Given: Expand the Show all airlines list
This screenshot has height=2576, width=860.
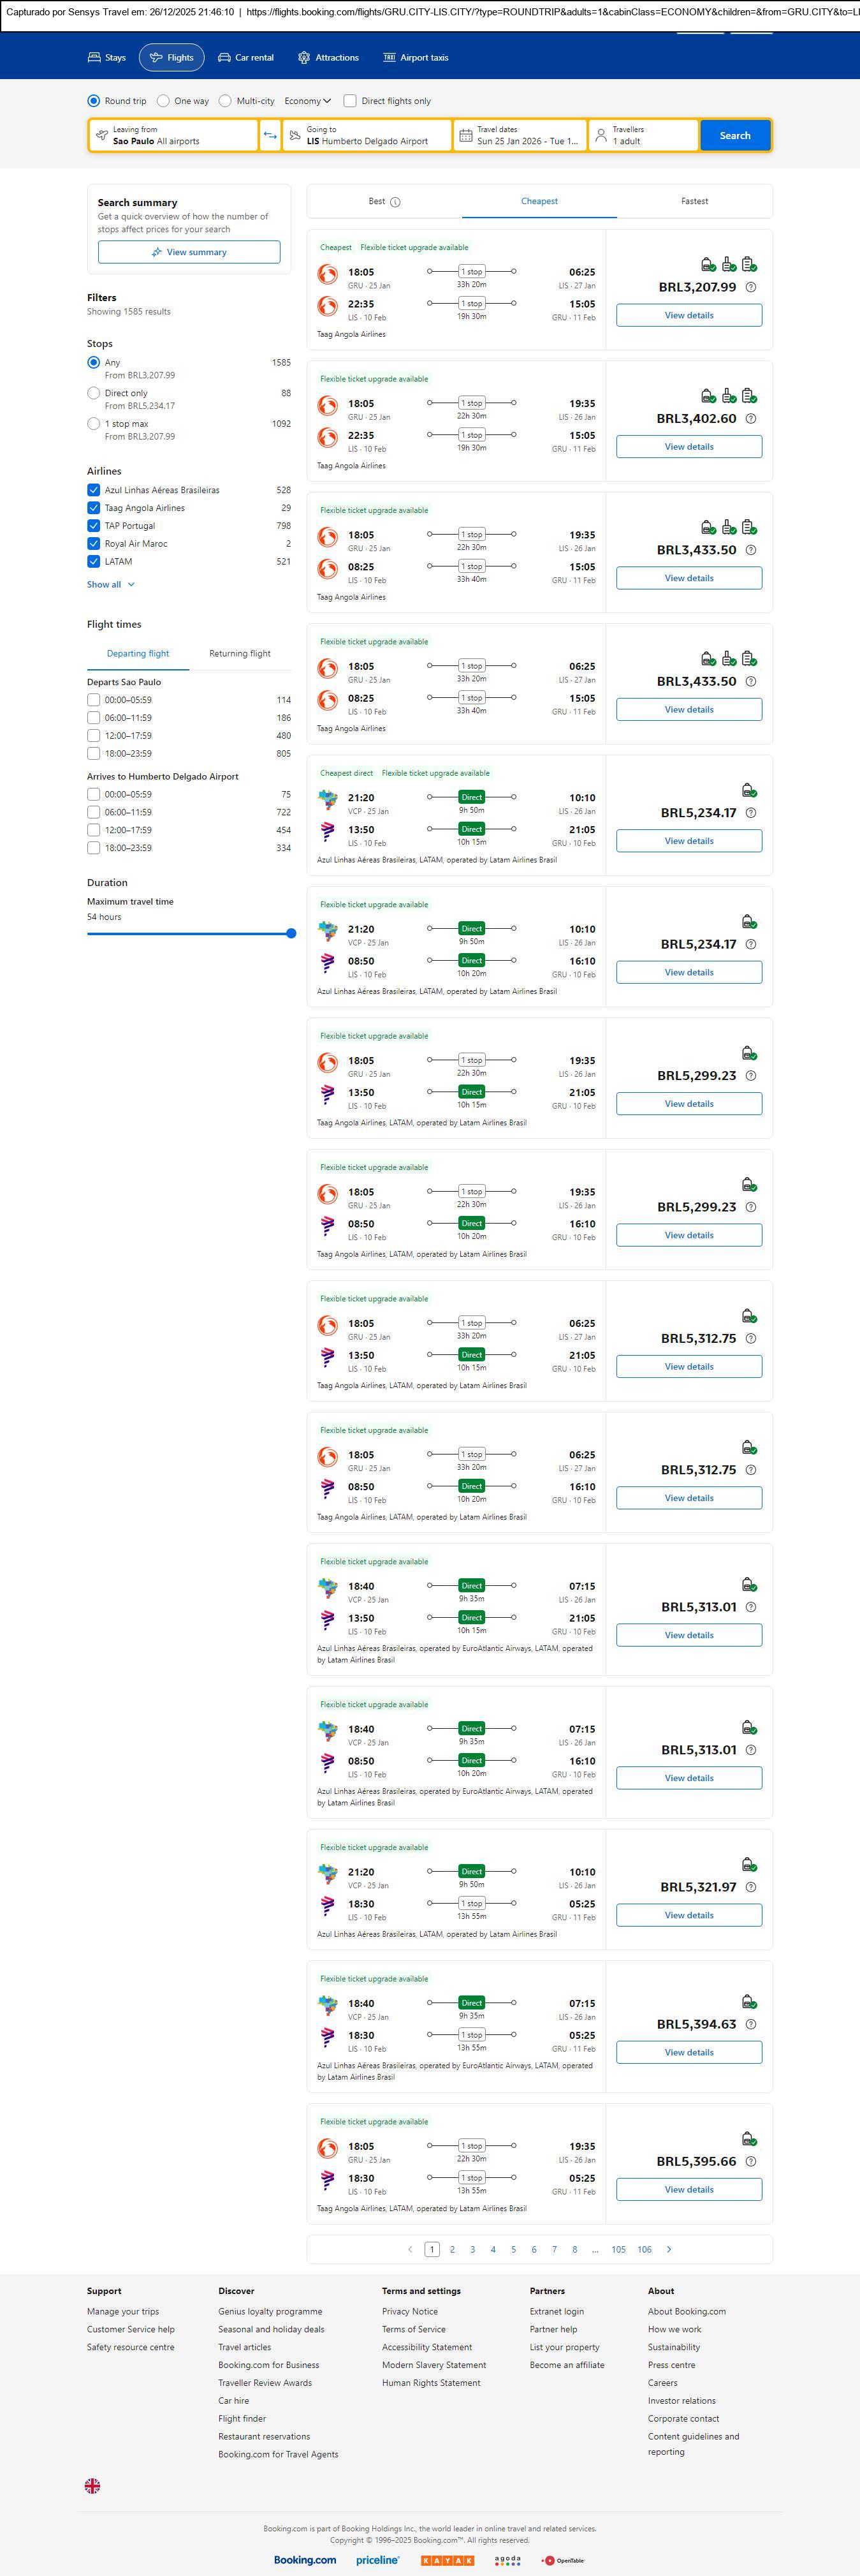Looking at the screenshot, I should point(110,585).
